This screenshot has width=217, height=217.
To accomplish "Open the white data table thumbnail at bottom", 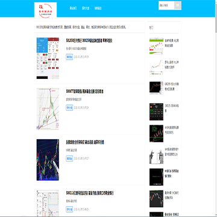I will click(48, 203).
